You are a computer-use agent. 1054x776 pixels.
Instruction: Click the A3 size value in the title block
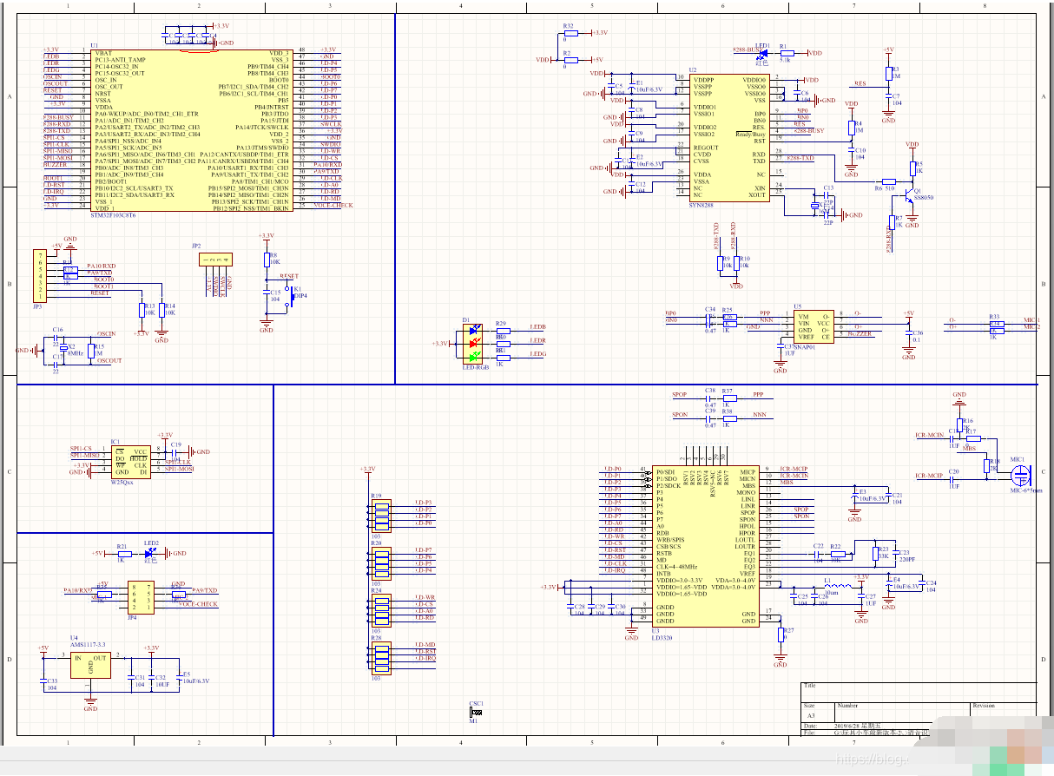coord(810,716)
